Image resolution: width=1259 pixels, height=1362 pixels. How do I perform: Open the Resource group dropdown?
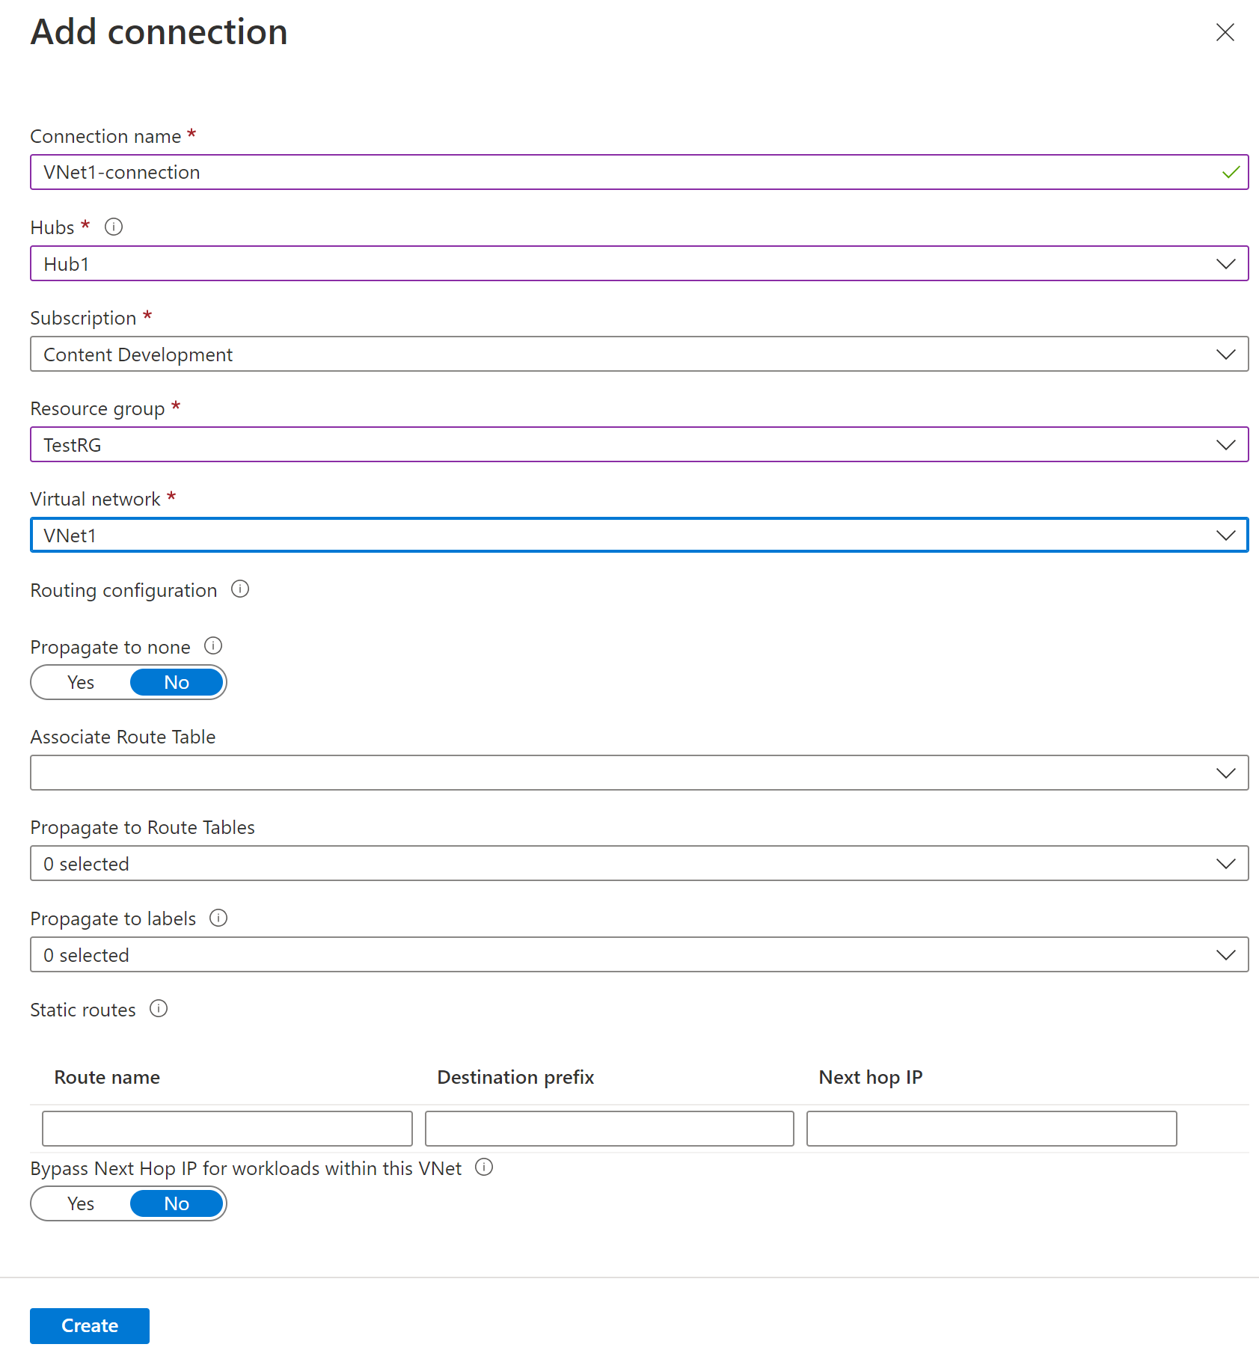point(639,445)
